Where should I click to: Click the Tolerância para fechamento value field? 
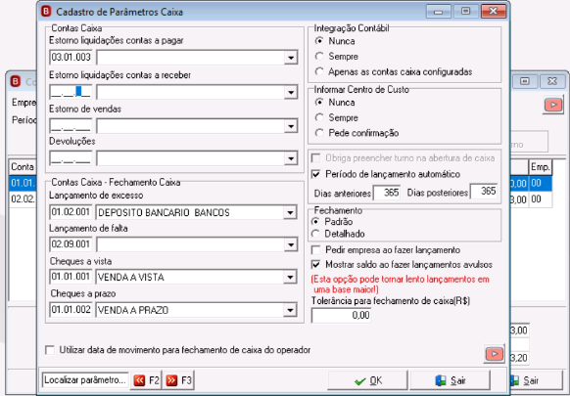(341, 315)
